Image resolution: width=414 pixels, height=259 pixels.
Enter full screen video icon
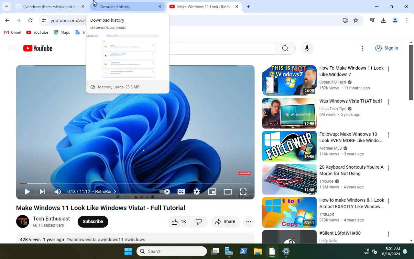coord(243,192)
